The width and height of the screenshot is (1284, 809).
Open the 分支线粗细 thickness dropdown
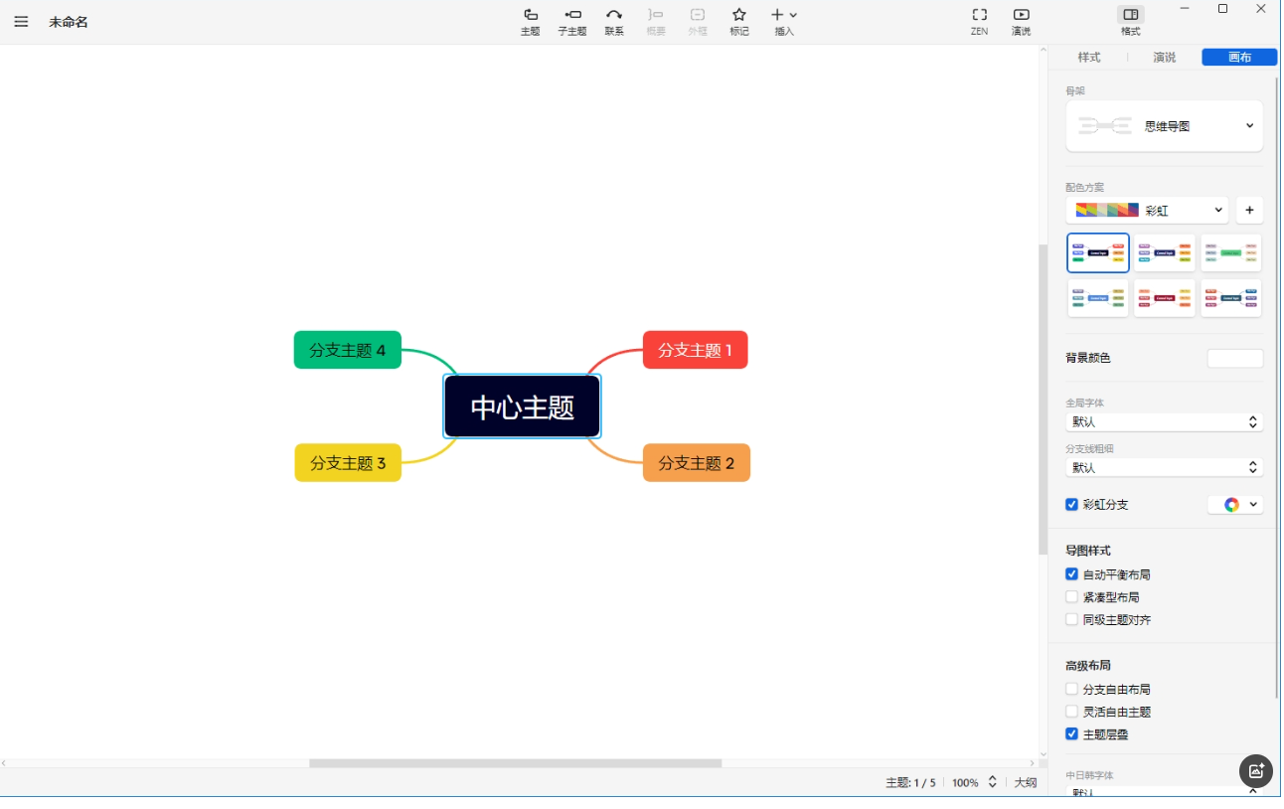[x=1165, y=467]
